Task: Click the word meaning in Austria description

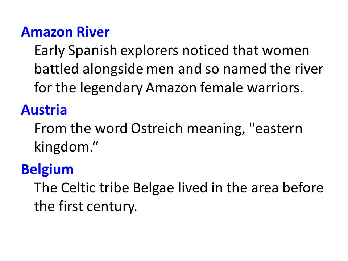Action: click(216, 129)
